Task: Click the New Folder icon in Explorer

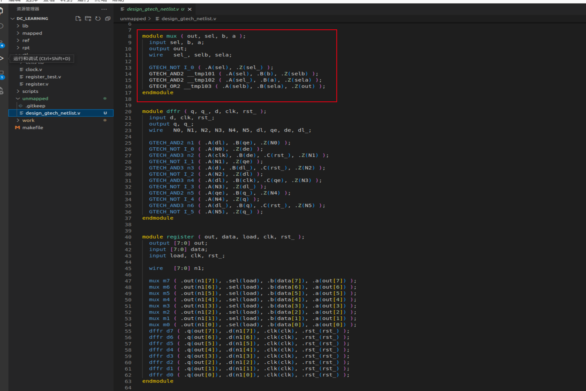Action: click(x=87, y=18)
